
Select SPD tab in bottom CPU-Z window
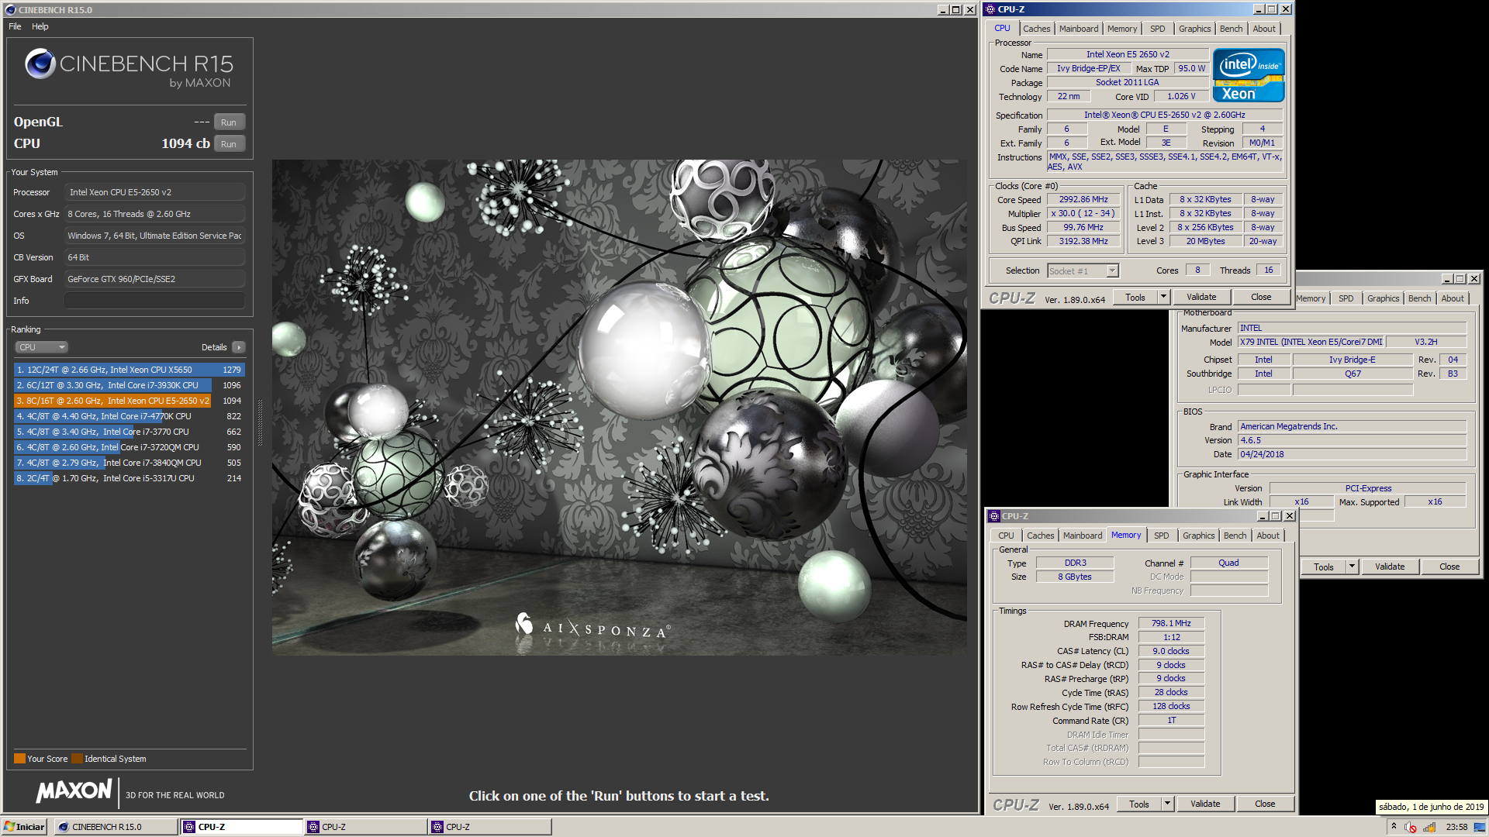coord(1162,536)
